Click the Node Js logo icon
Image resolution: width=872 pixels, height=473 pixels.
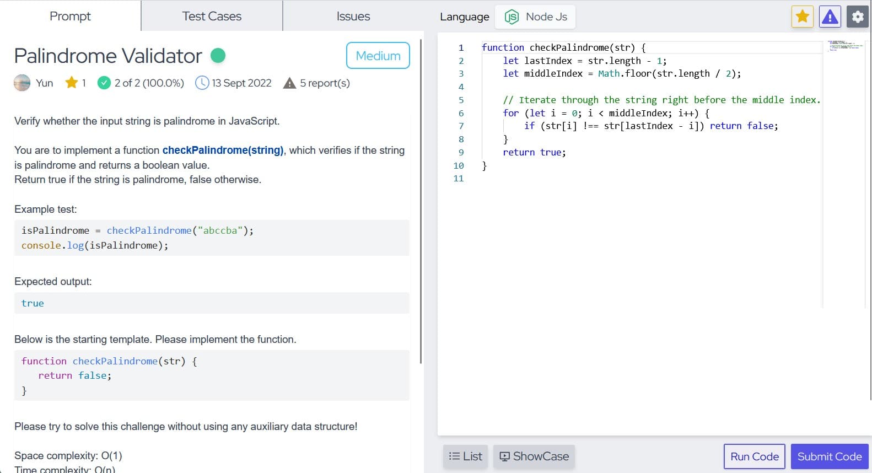(512, 17)
